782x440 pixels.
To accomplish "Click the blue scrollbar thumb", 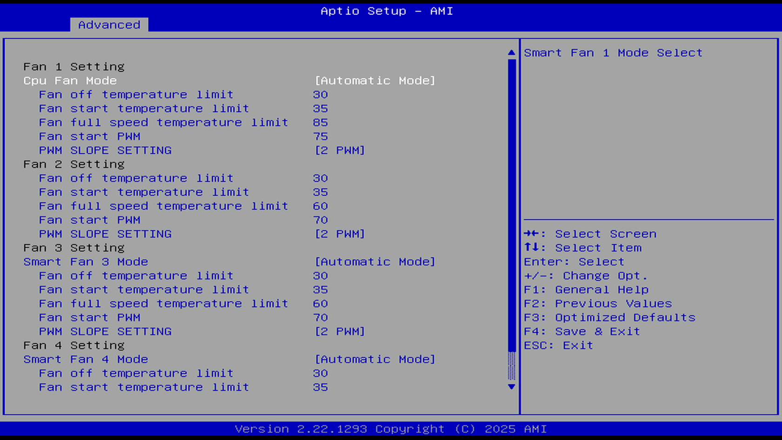I will coord(512,205).
